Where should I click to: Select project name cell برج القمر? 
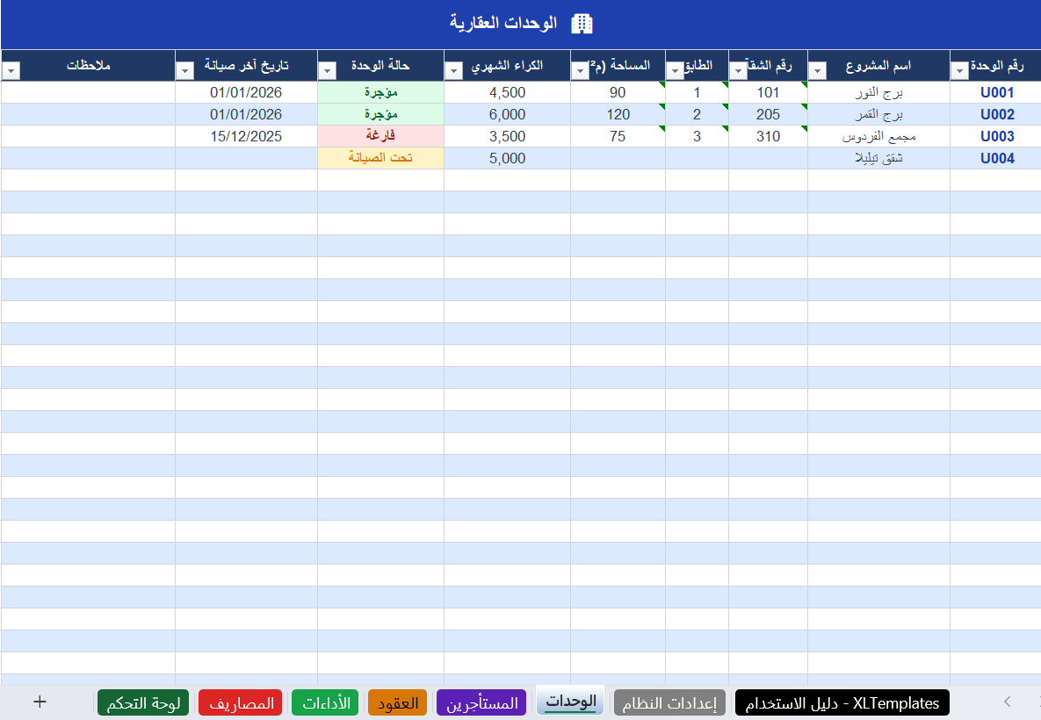coord(879,114)
